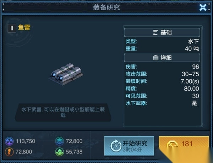Select the 详细 section header
The height and width of the screenshot is (163, 213).
162,58
